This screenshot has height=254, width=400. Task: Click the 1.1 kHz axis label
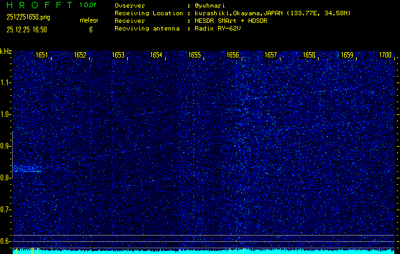(x=6, y=83)
